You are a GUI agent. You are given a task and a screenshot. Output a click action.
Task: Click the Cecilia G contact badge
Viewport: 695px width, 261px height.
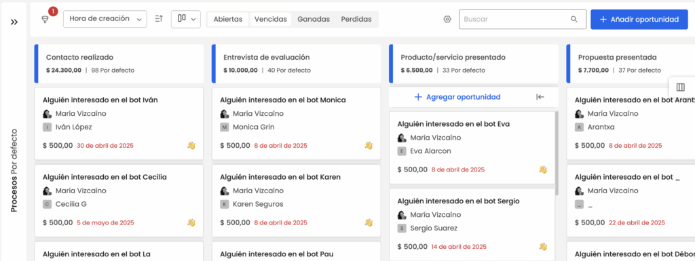point(47,204)
